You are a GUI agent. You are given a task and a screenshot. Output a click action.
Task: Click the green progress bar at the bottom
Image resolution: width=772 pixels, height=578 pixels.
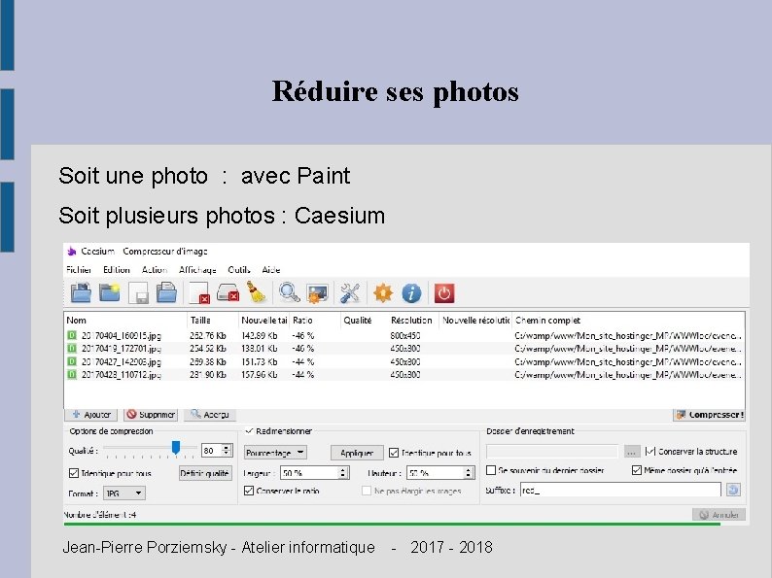pos(392,525)
